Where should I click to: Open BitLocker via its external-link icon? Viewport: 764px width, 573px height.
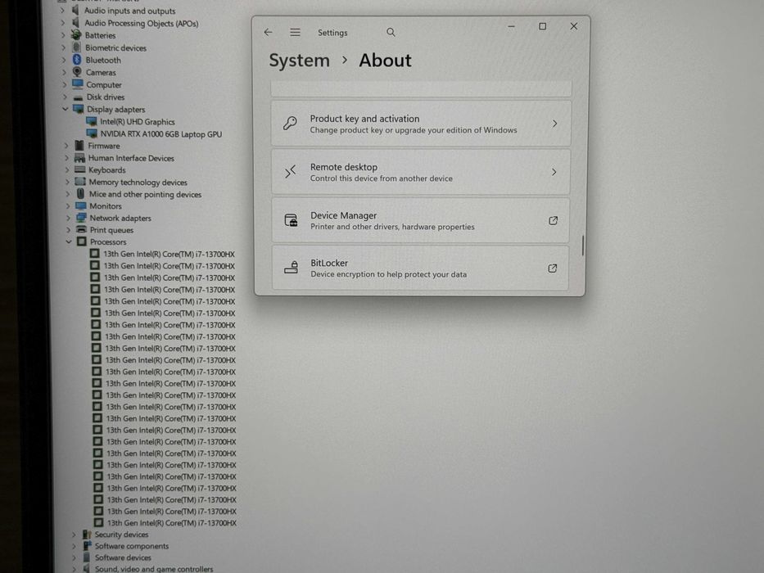pyautogui.click(x=553, y=268)
